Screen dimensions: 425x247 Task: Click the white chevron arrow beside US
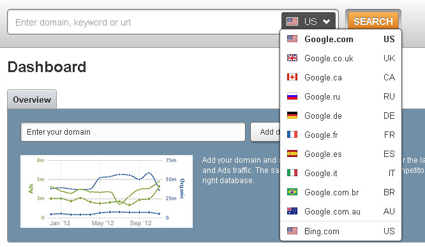coord(326,22)
